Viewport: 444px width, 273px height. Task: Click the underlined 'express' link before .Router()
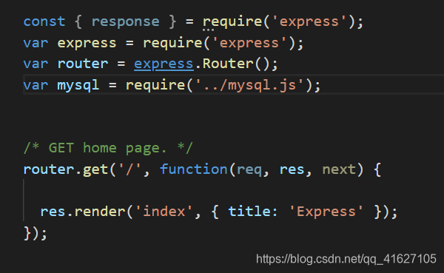(x=164, y=64)
